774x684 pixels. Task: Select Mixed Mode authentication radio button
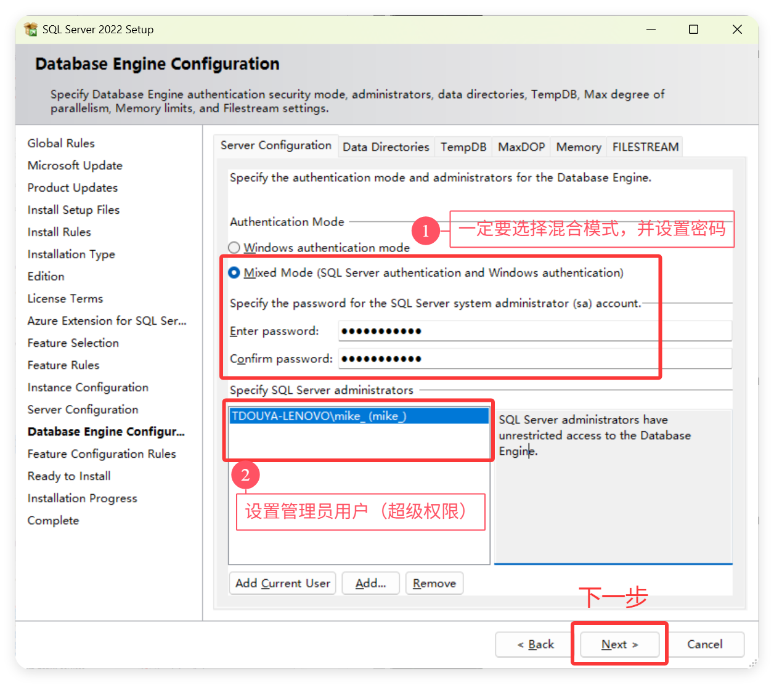[234, 272]
